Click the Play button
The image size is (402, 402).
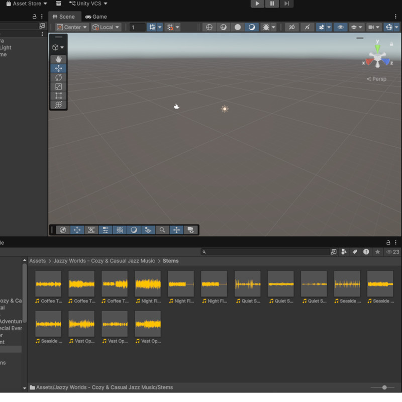tap(257, 4)
